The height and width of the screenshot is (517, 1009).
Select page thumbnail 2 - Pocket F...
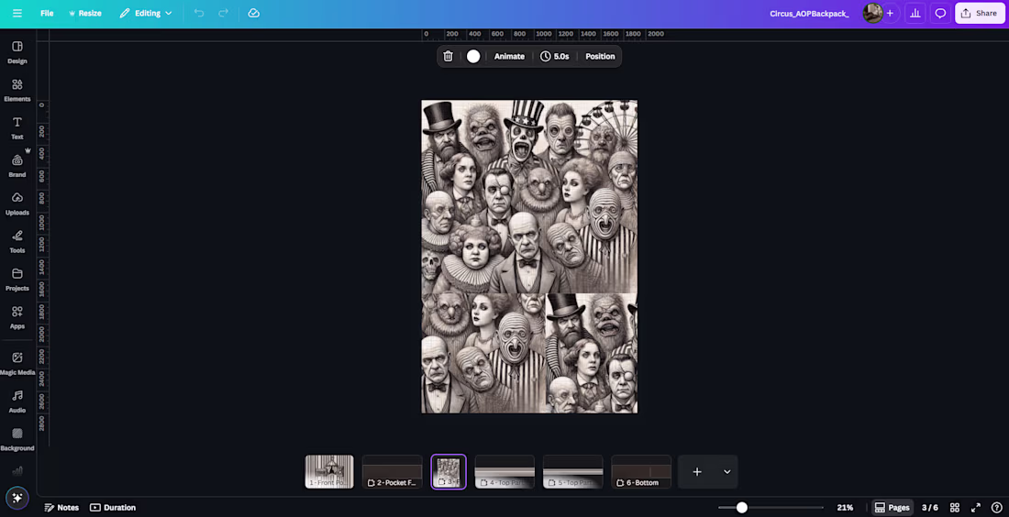tap(392, 472)
